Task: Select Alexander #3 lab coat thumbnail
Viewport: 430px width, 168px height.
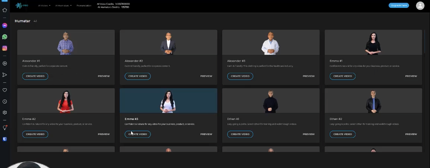Action: 271,43
